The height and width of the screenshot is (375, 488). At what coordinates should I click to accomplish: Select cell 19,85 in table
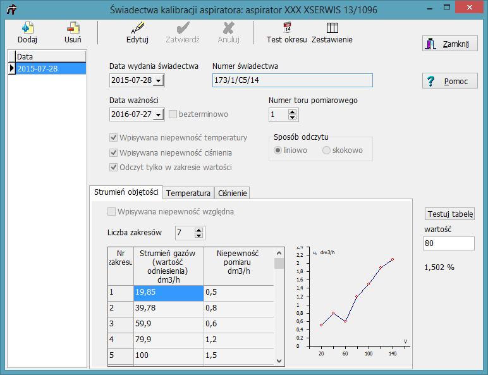pos(169,293)
